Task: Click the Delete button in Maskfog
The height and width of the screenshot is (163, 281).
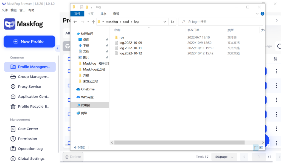Action: pyautogui.click(x=73, y=157)
